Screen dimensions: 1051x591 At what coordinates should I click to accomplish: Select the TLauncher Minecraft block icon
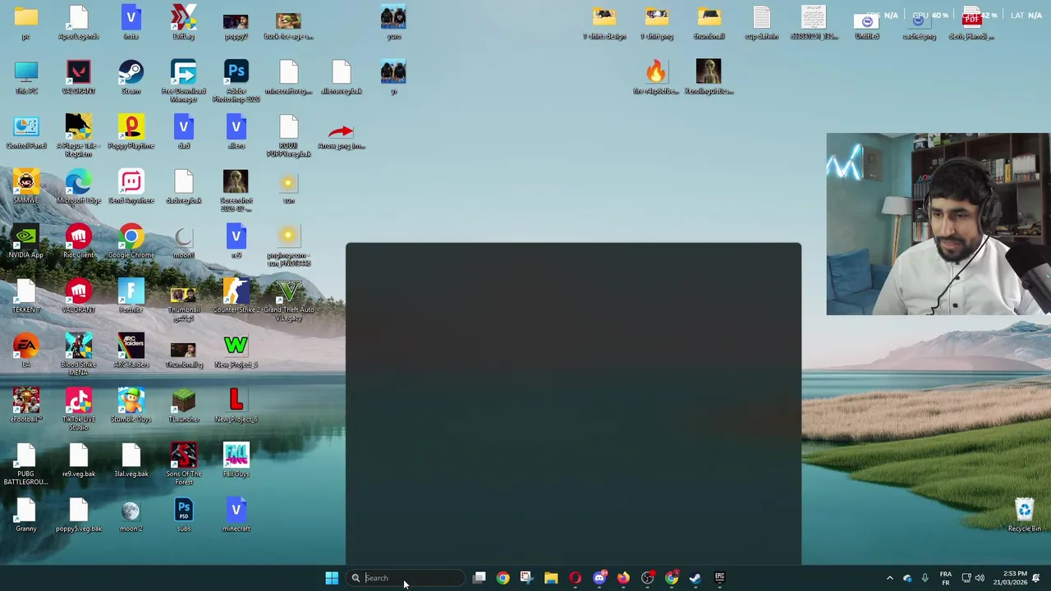pyautogui.click(x=183, y=405)
